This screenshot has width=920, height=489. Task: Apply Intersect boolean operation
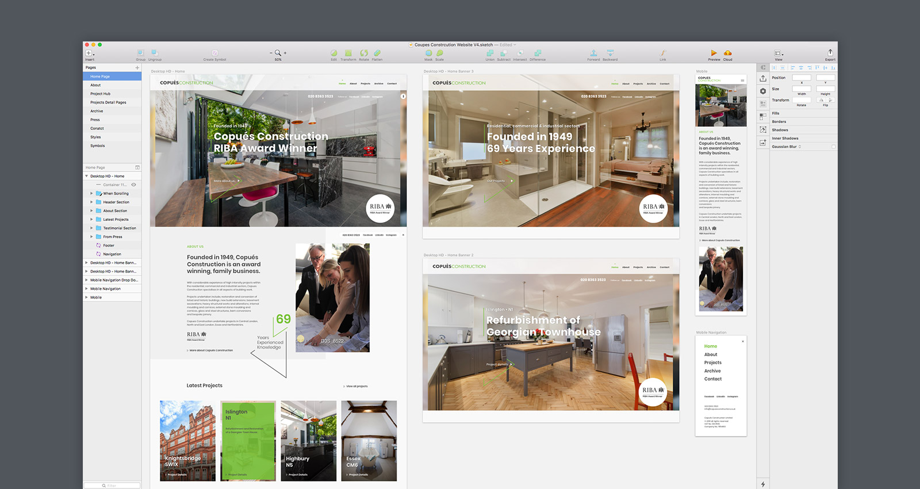click(x=520, y=53)
